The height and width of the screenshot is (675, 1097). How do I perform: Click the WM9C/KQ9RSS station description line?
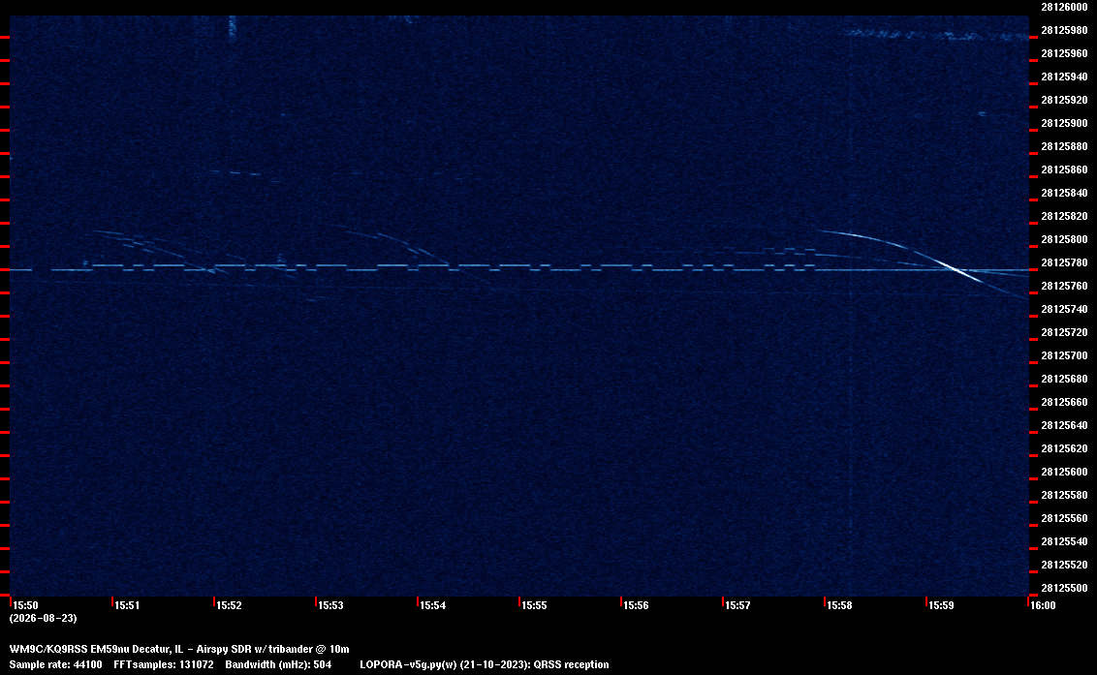(179, 649)
